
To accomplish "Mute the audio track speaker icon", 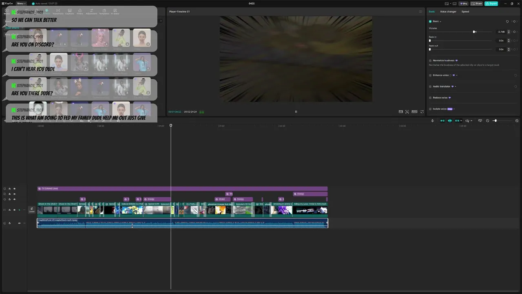I will tap(19, 223).
